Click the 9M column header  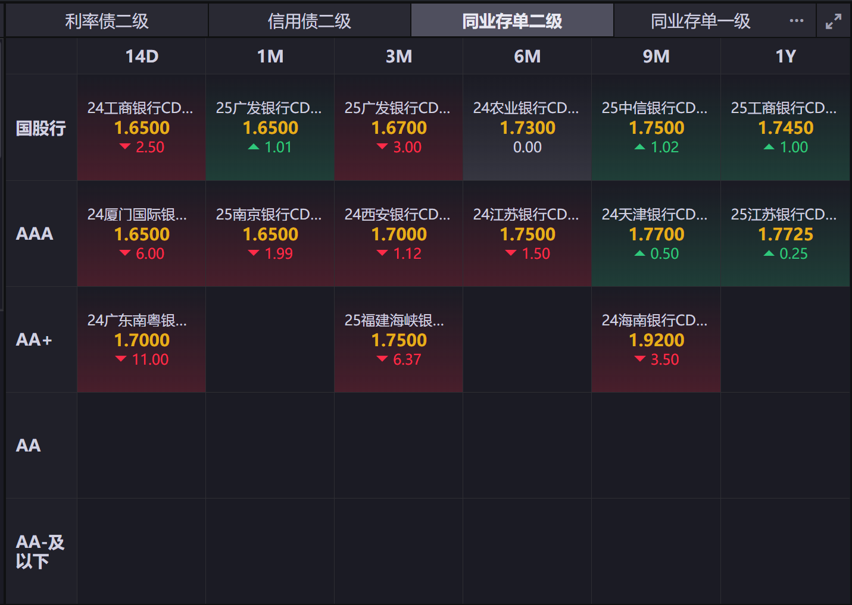point(656,57)
